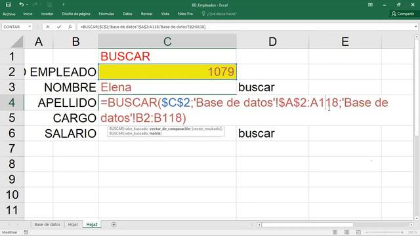
Task: Switch to Normal view icon
Action: pos(335,232)
